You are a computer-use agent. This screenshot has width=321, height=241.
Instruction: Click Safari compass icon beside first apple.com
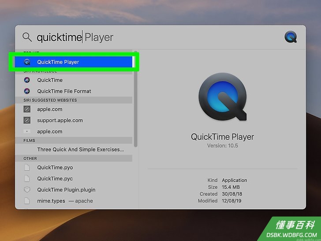pyautogui.click(x=27, y=109)
